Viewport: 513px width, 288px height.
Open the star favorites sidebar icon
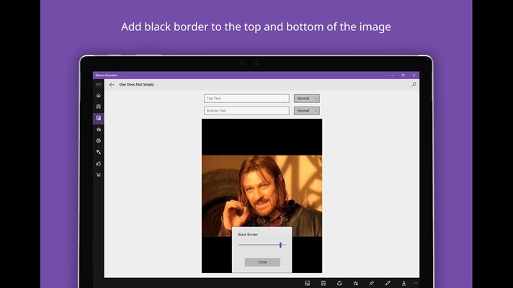point(99,130)
